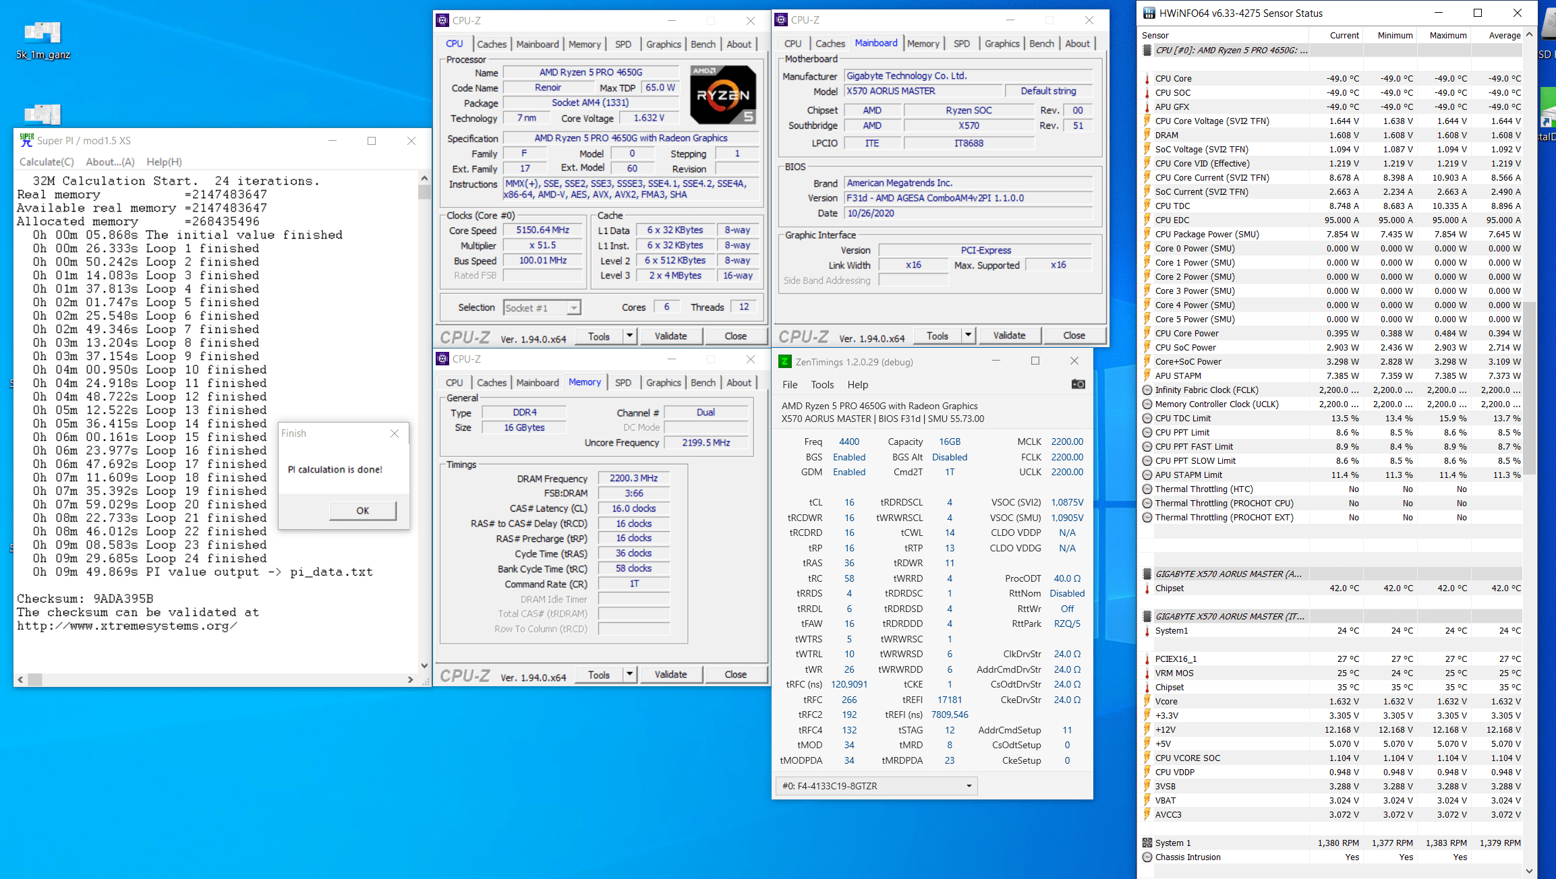Open Calculate(C) menu in Super PI

coord(47,162)
